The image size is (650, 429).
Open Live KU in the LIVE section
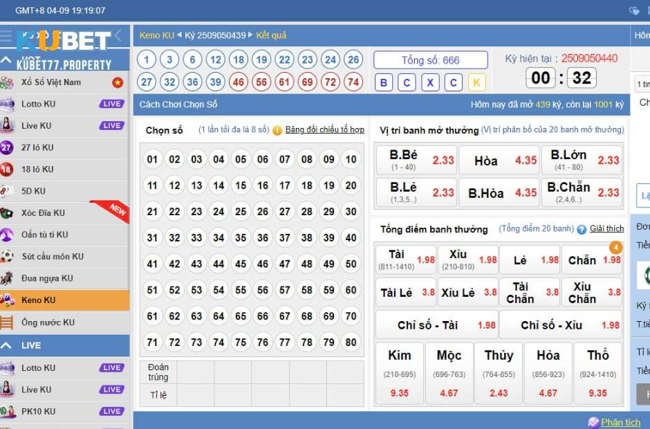[x=65, y=390]
